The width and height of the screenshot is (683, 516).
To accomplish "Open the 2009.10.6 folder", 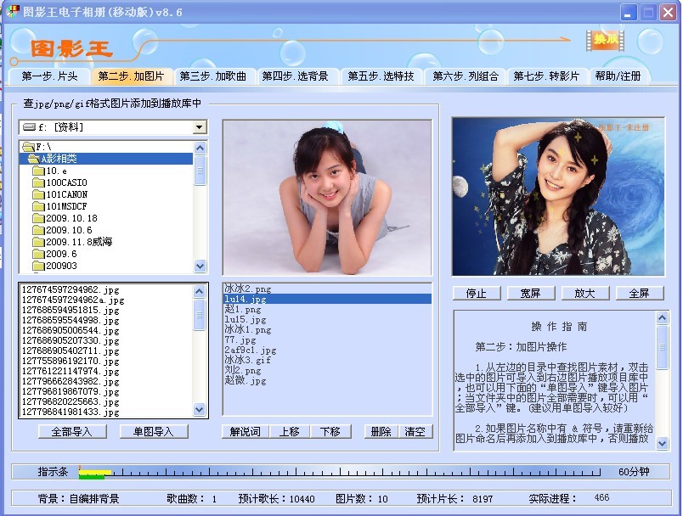I will 62,230.
